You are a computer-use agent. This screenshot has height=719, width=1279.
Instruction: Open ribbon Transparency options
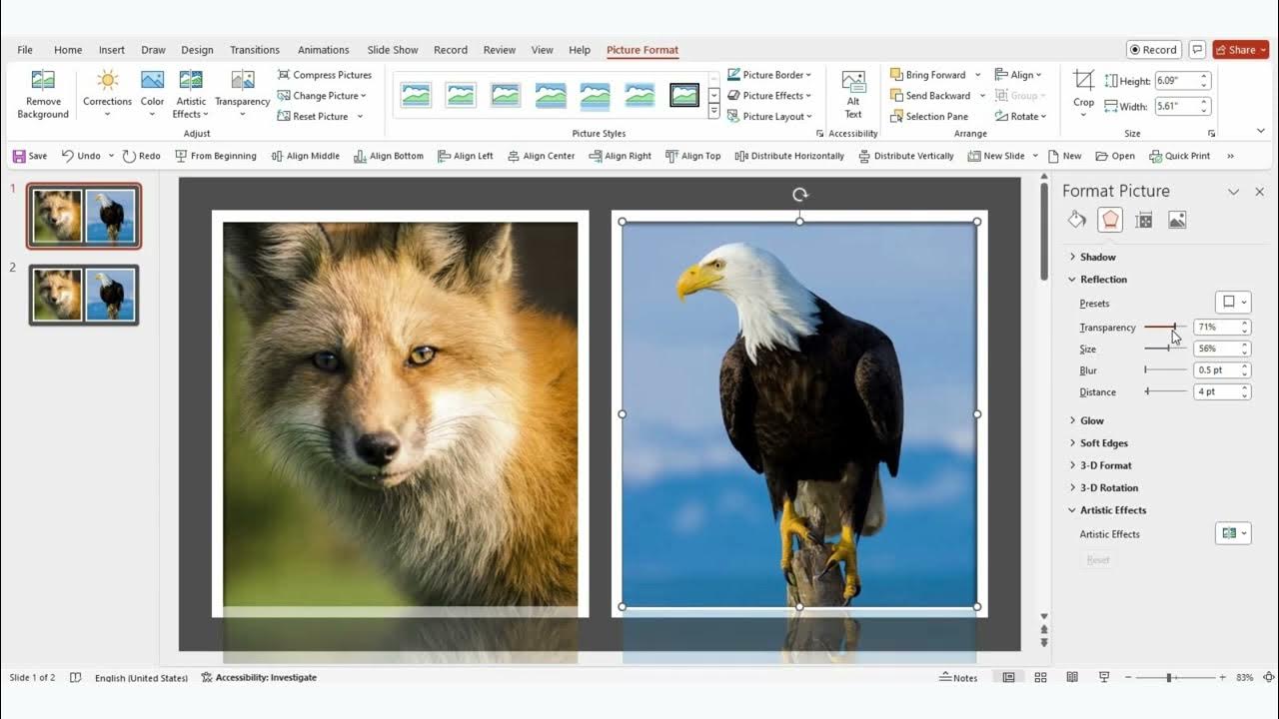pos(242,95)
